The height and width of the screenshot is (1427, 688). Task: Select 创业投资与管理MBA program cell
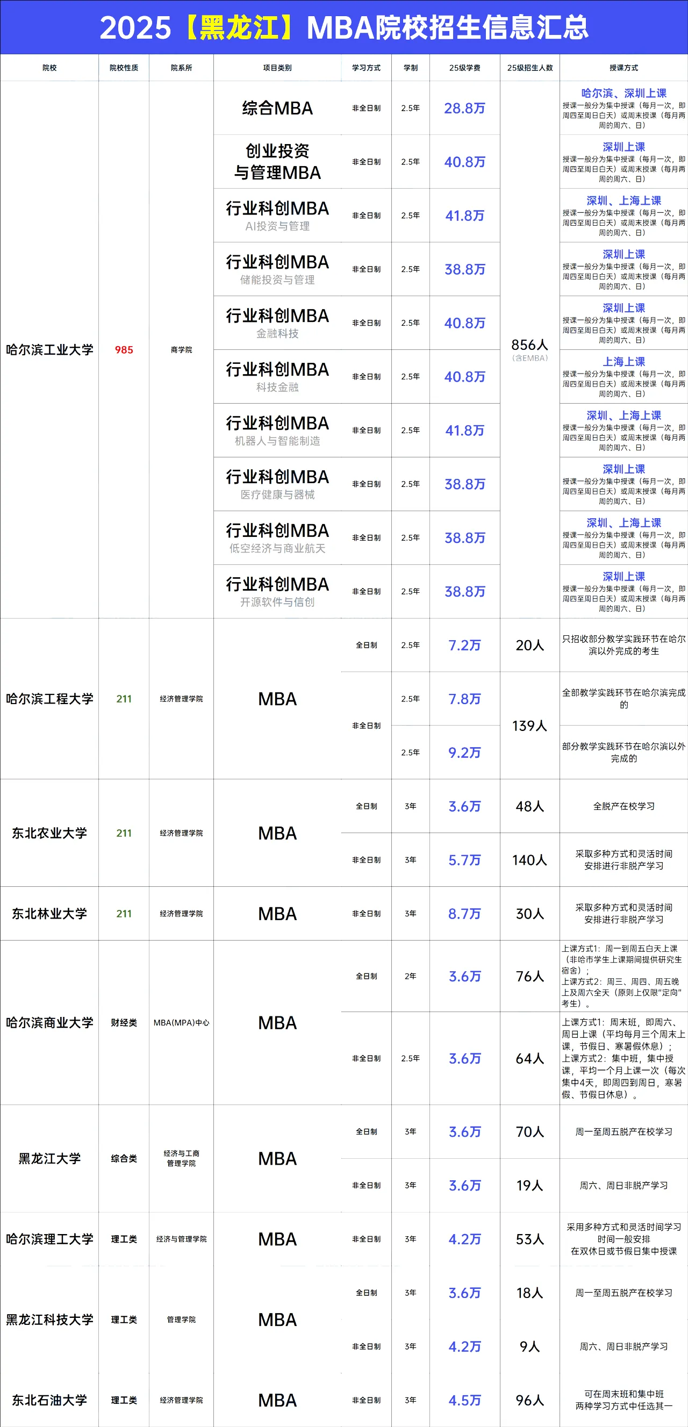(277, 161)
